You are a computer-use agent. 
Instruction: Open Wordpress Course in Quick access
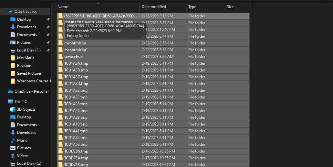click(32, 81)
